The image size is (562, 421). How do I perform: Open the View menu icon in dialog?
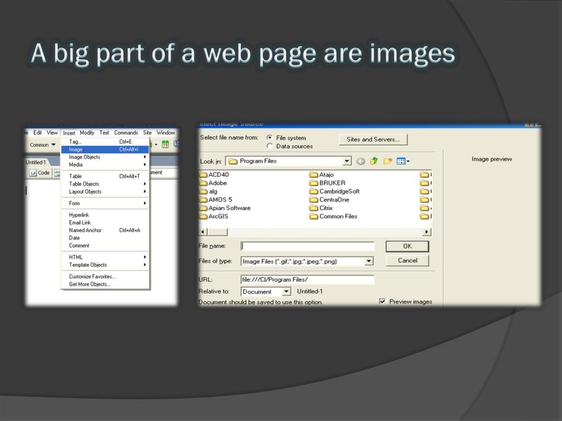[x=403, y=162]
